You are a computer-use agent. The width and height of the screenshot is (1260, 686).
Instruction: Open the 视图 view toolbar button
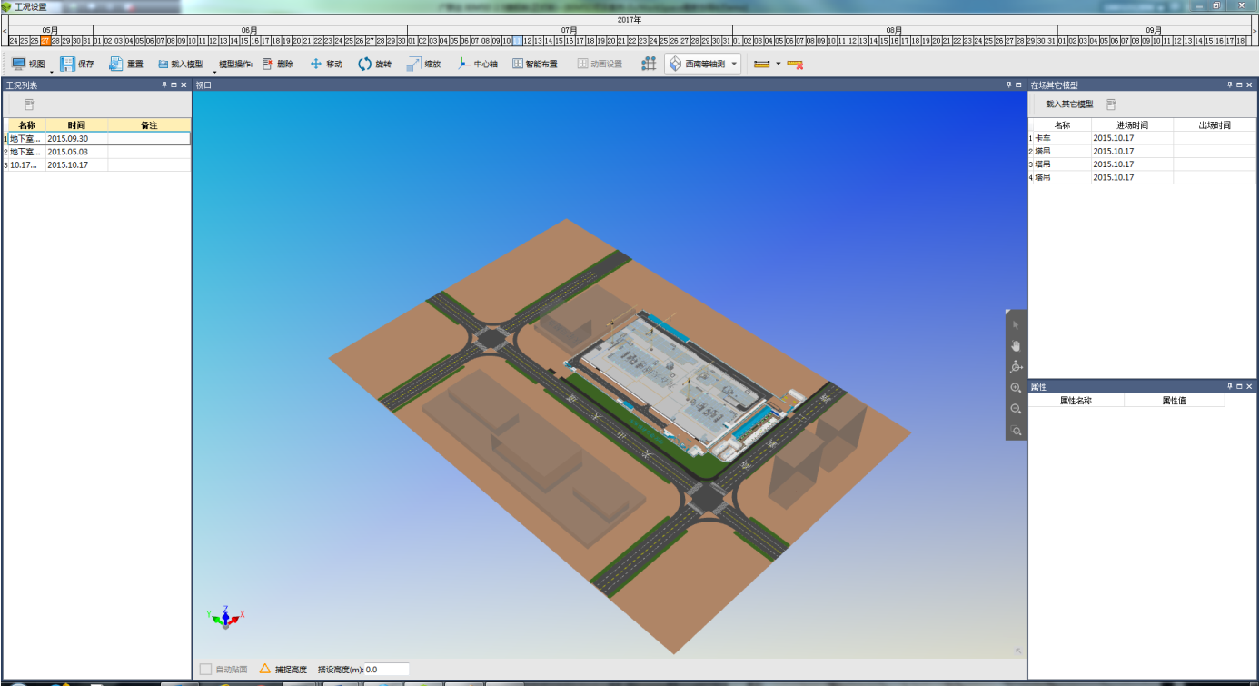click(x=27, y=64)
